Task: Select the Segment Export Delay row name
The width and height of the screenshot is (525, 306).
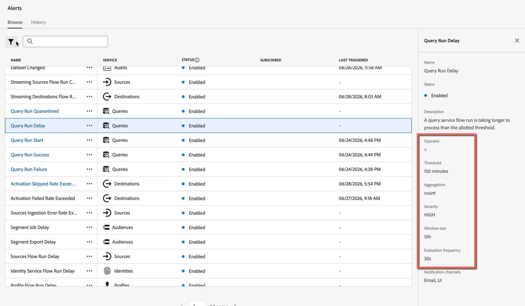Action: [x=33, y=242]
